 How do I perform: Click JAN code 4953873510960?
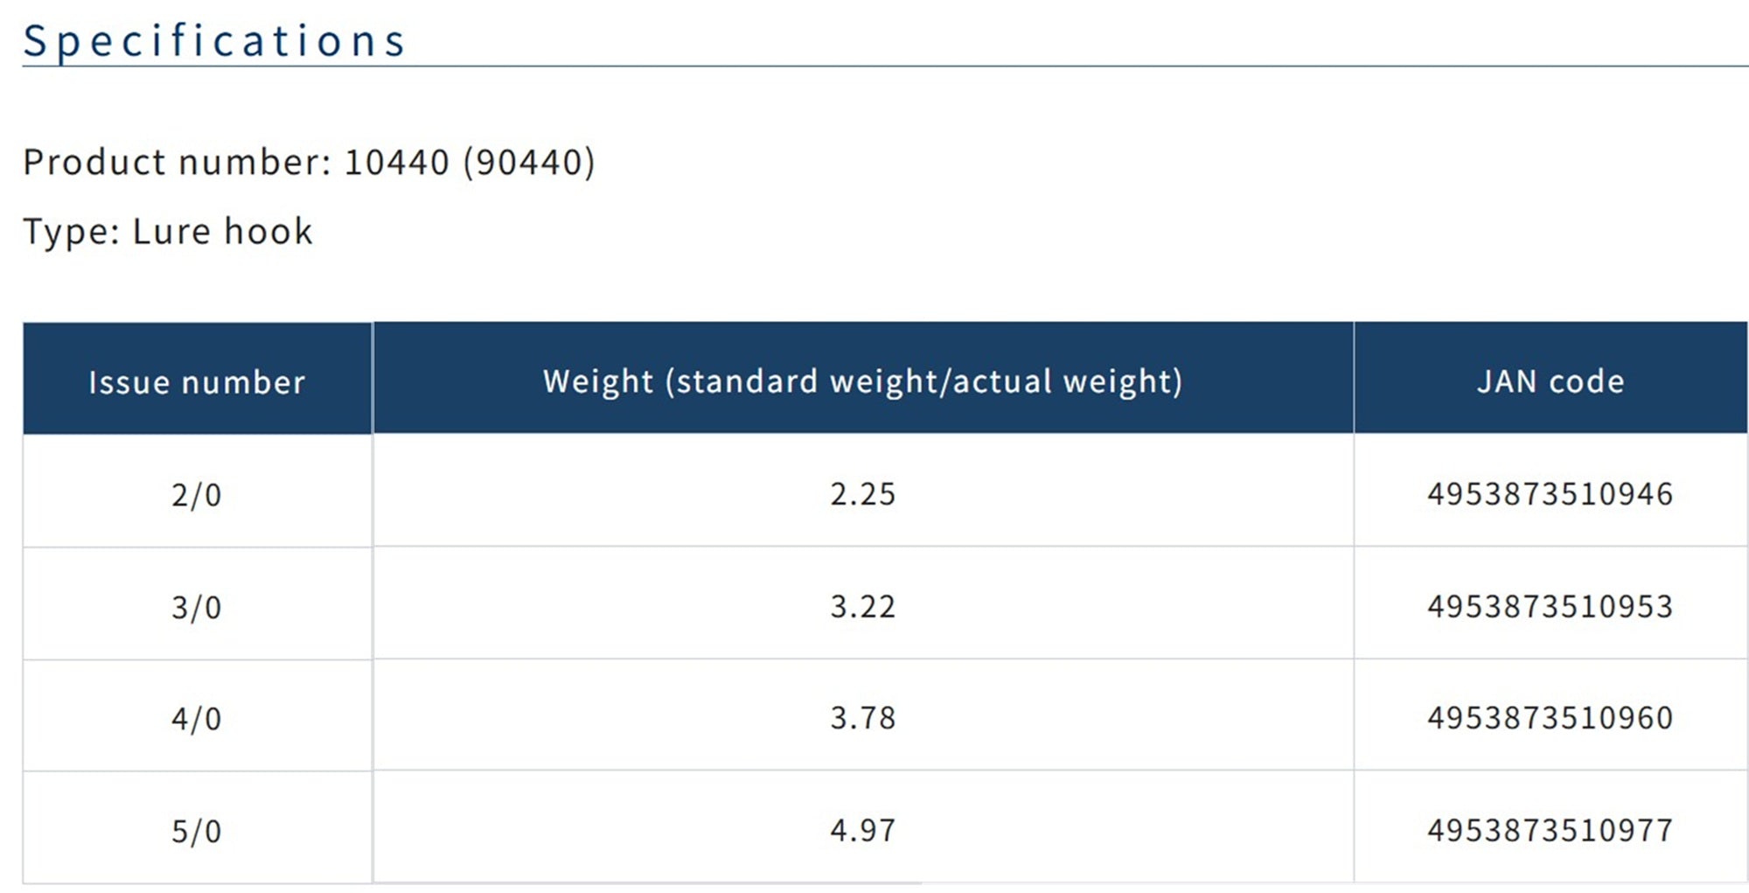pyautogui.click(x=1550, y=719)
